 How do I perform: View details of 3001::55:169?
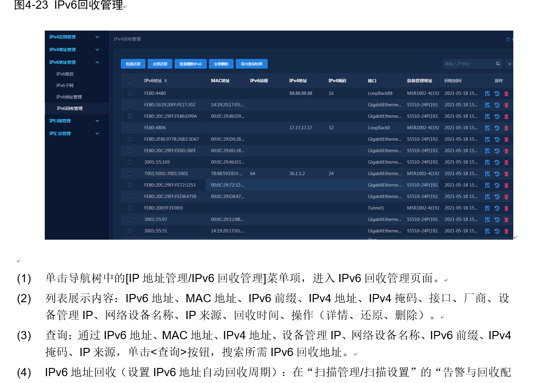pyautogui.click(x=487, y=162)
